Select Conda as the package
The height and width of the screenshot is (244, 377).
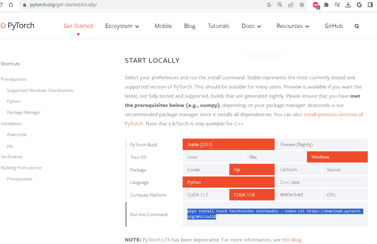pos(205,170)
